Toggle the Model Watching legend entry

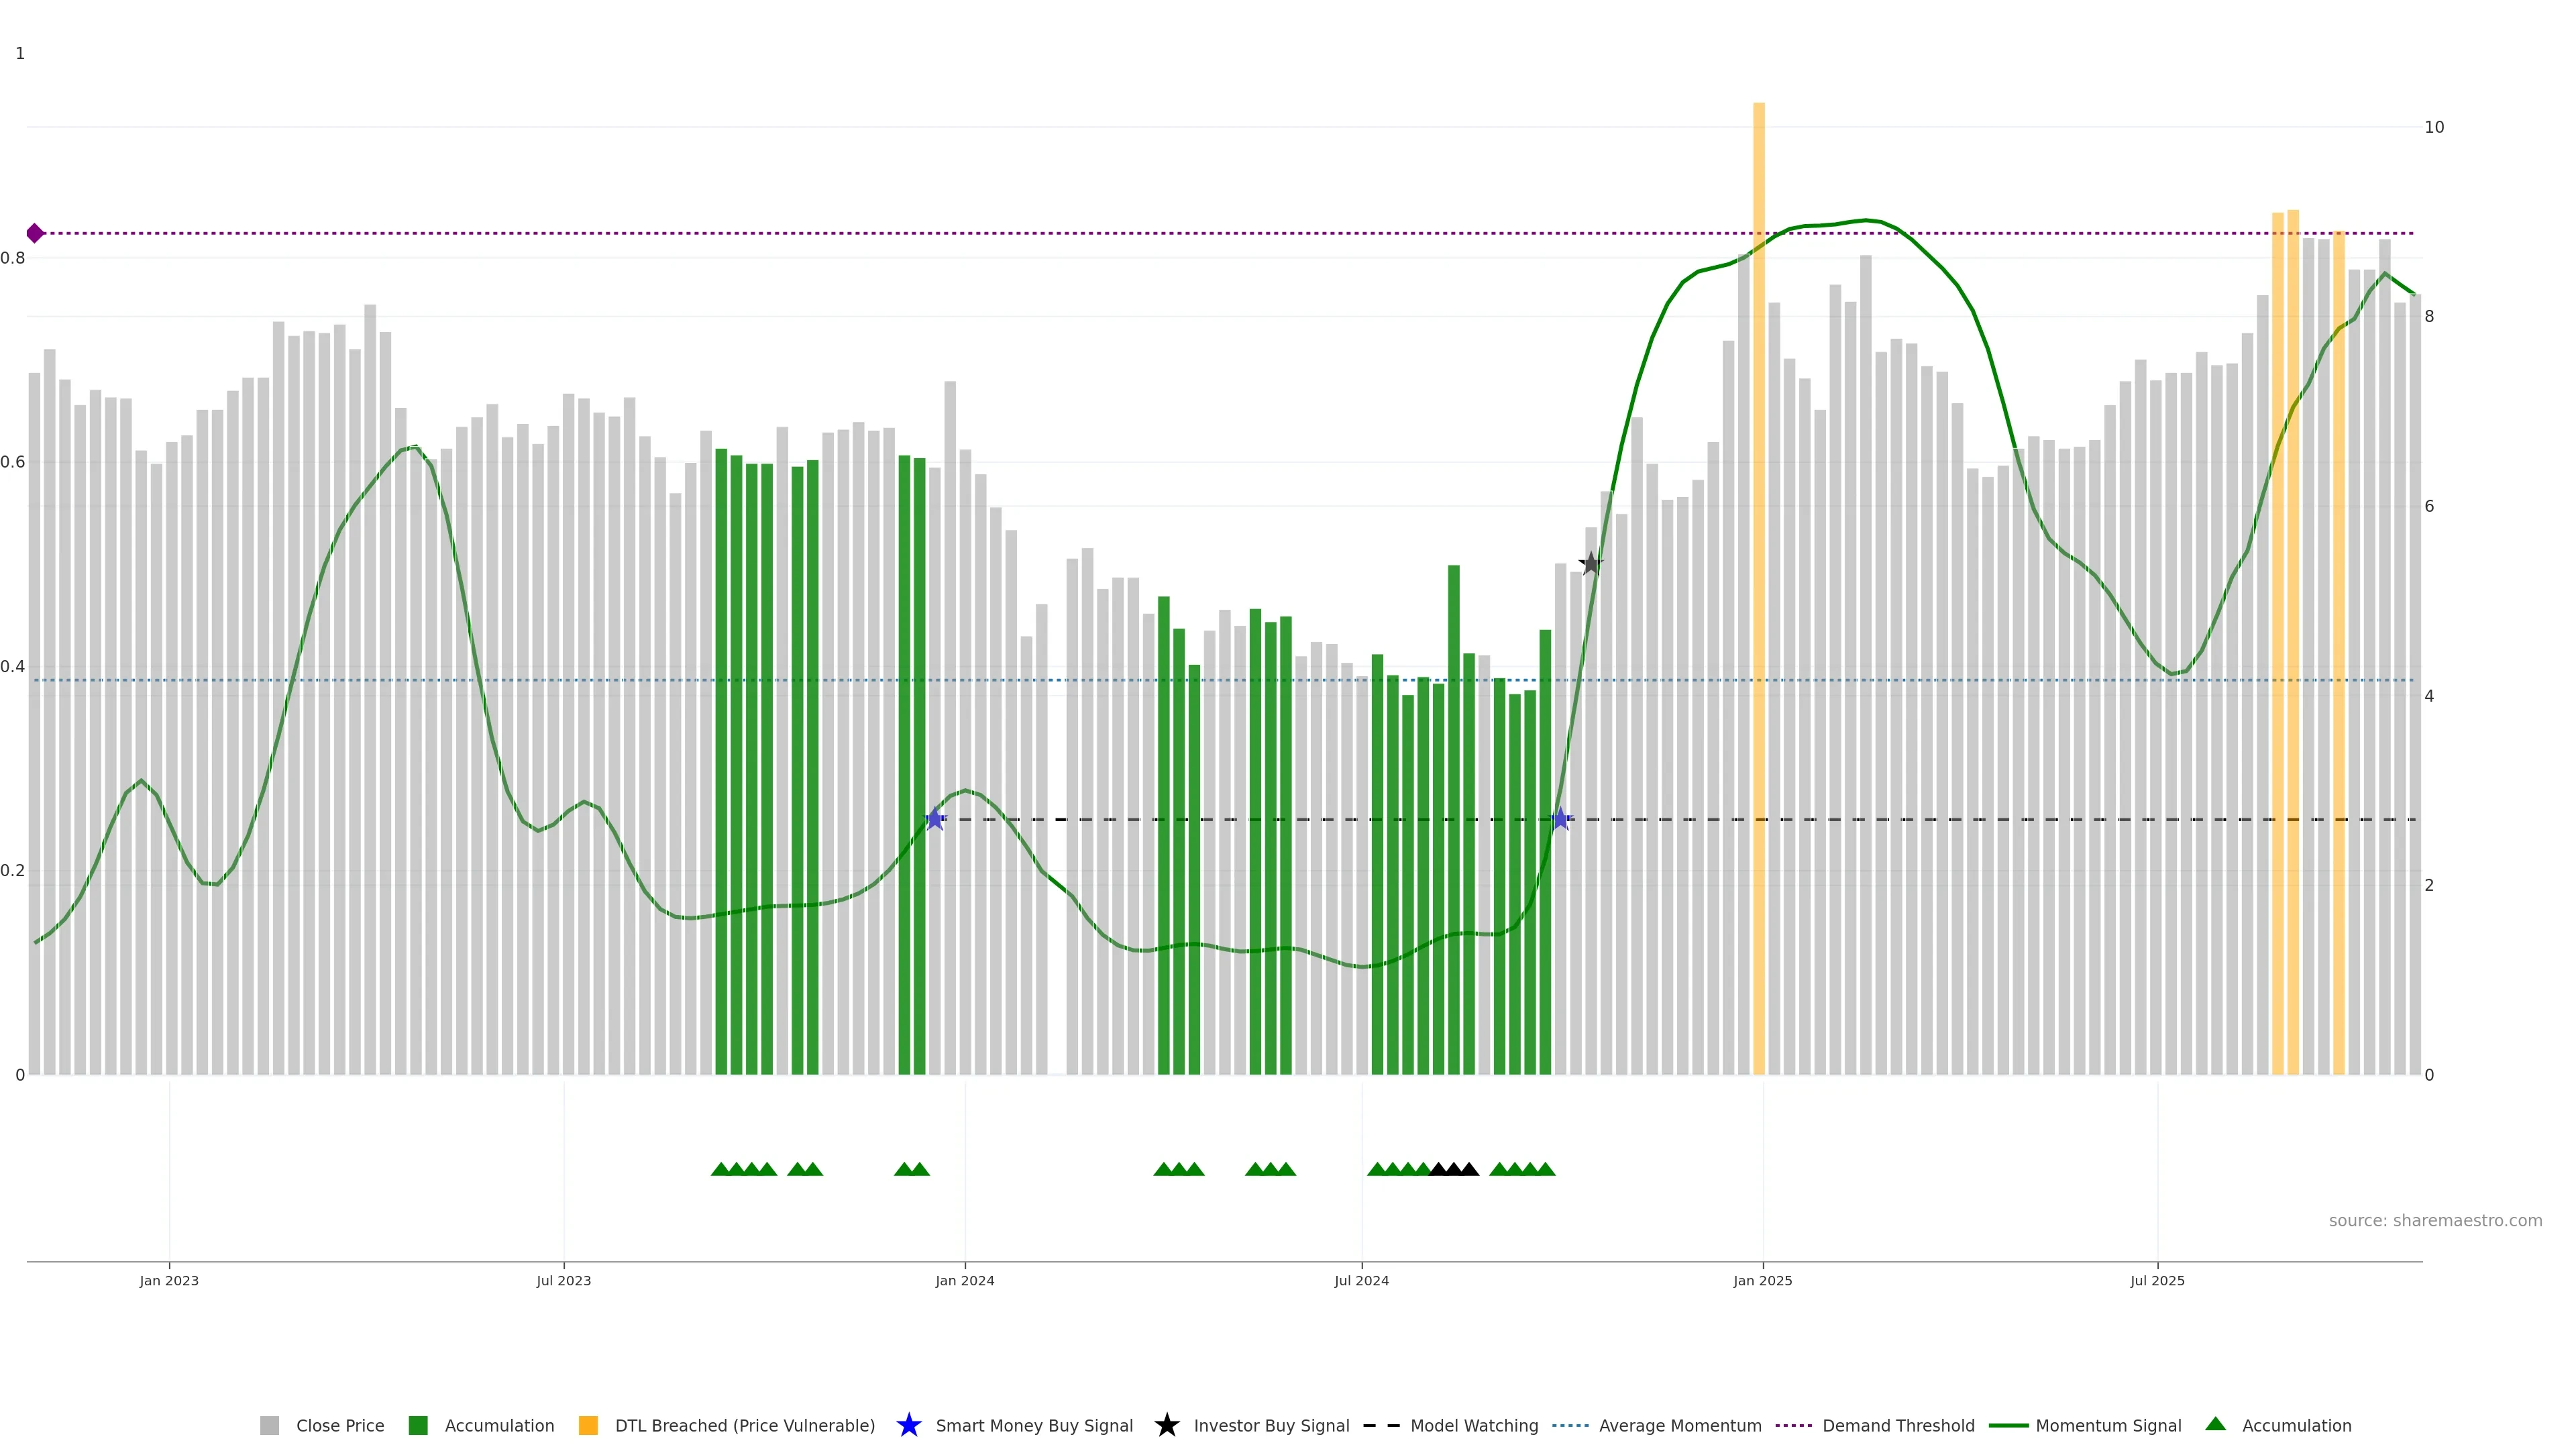click(1473, 1425)
